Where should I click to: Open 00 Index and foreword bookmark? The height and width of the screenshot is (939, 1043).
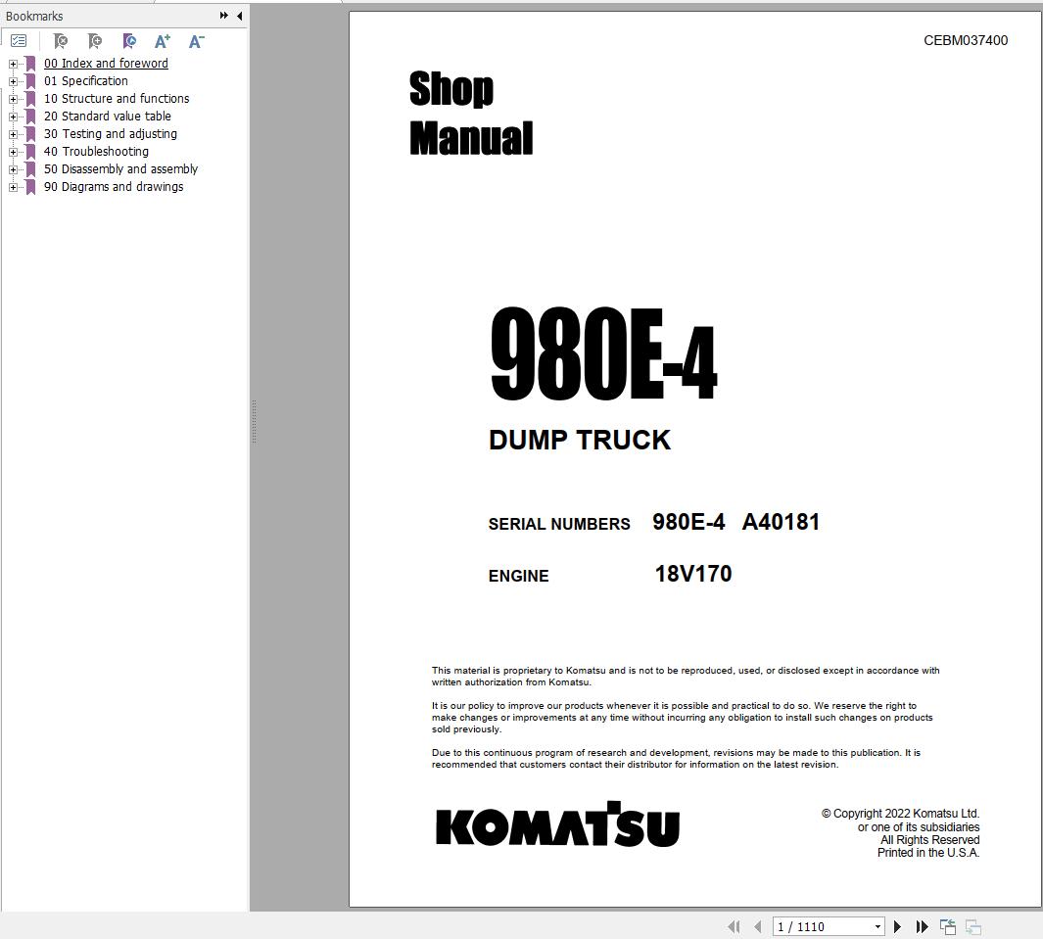click(106, 64)
